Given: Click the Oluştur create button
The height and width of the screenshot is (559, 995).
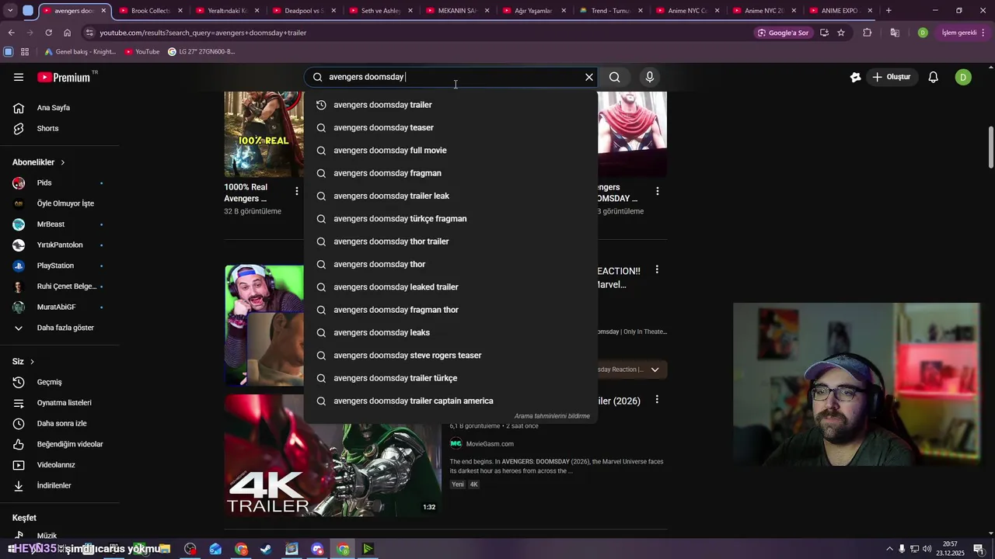Looking at the screenshot, I should click(891, 77).
